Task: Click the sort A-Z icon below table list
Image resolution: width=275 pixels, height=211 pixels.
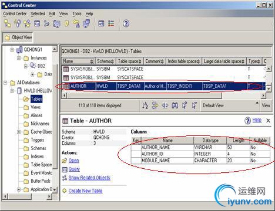Action: tap(145, 105)
